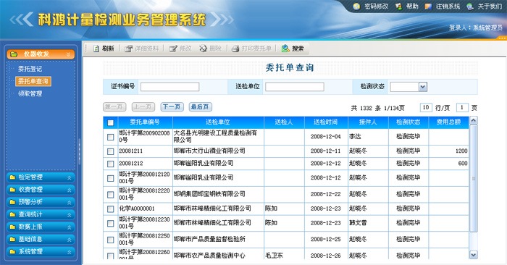Image resolution: width=507 pixels, height=265 pixels.
Task: Click folder icon next to 数据上报
Action: [12, 227]
